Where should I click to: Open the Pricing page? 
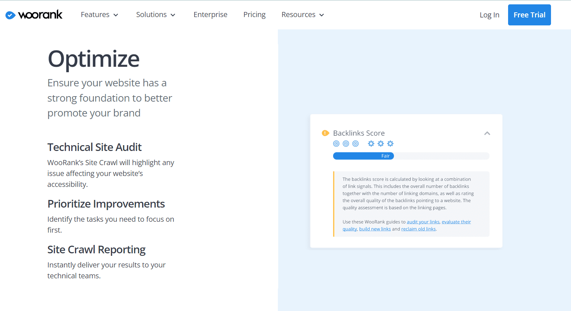pos(254,15)
